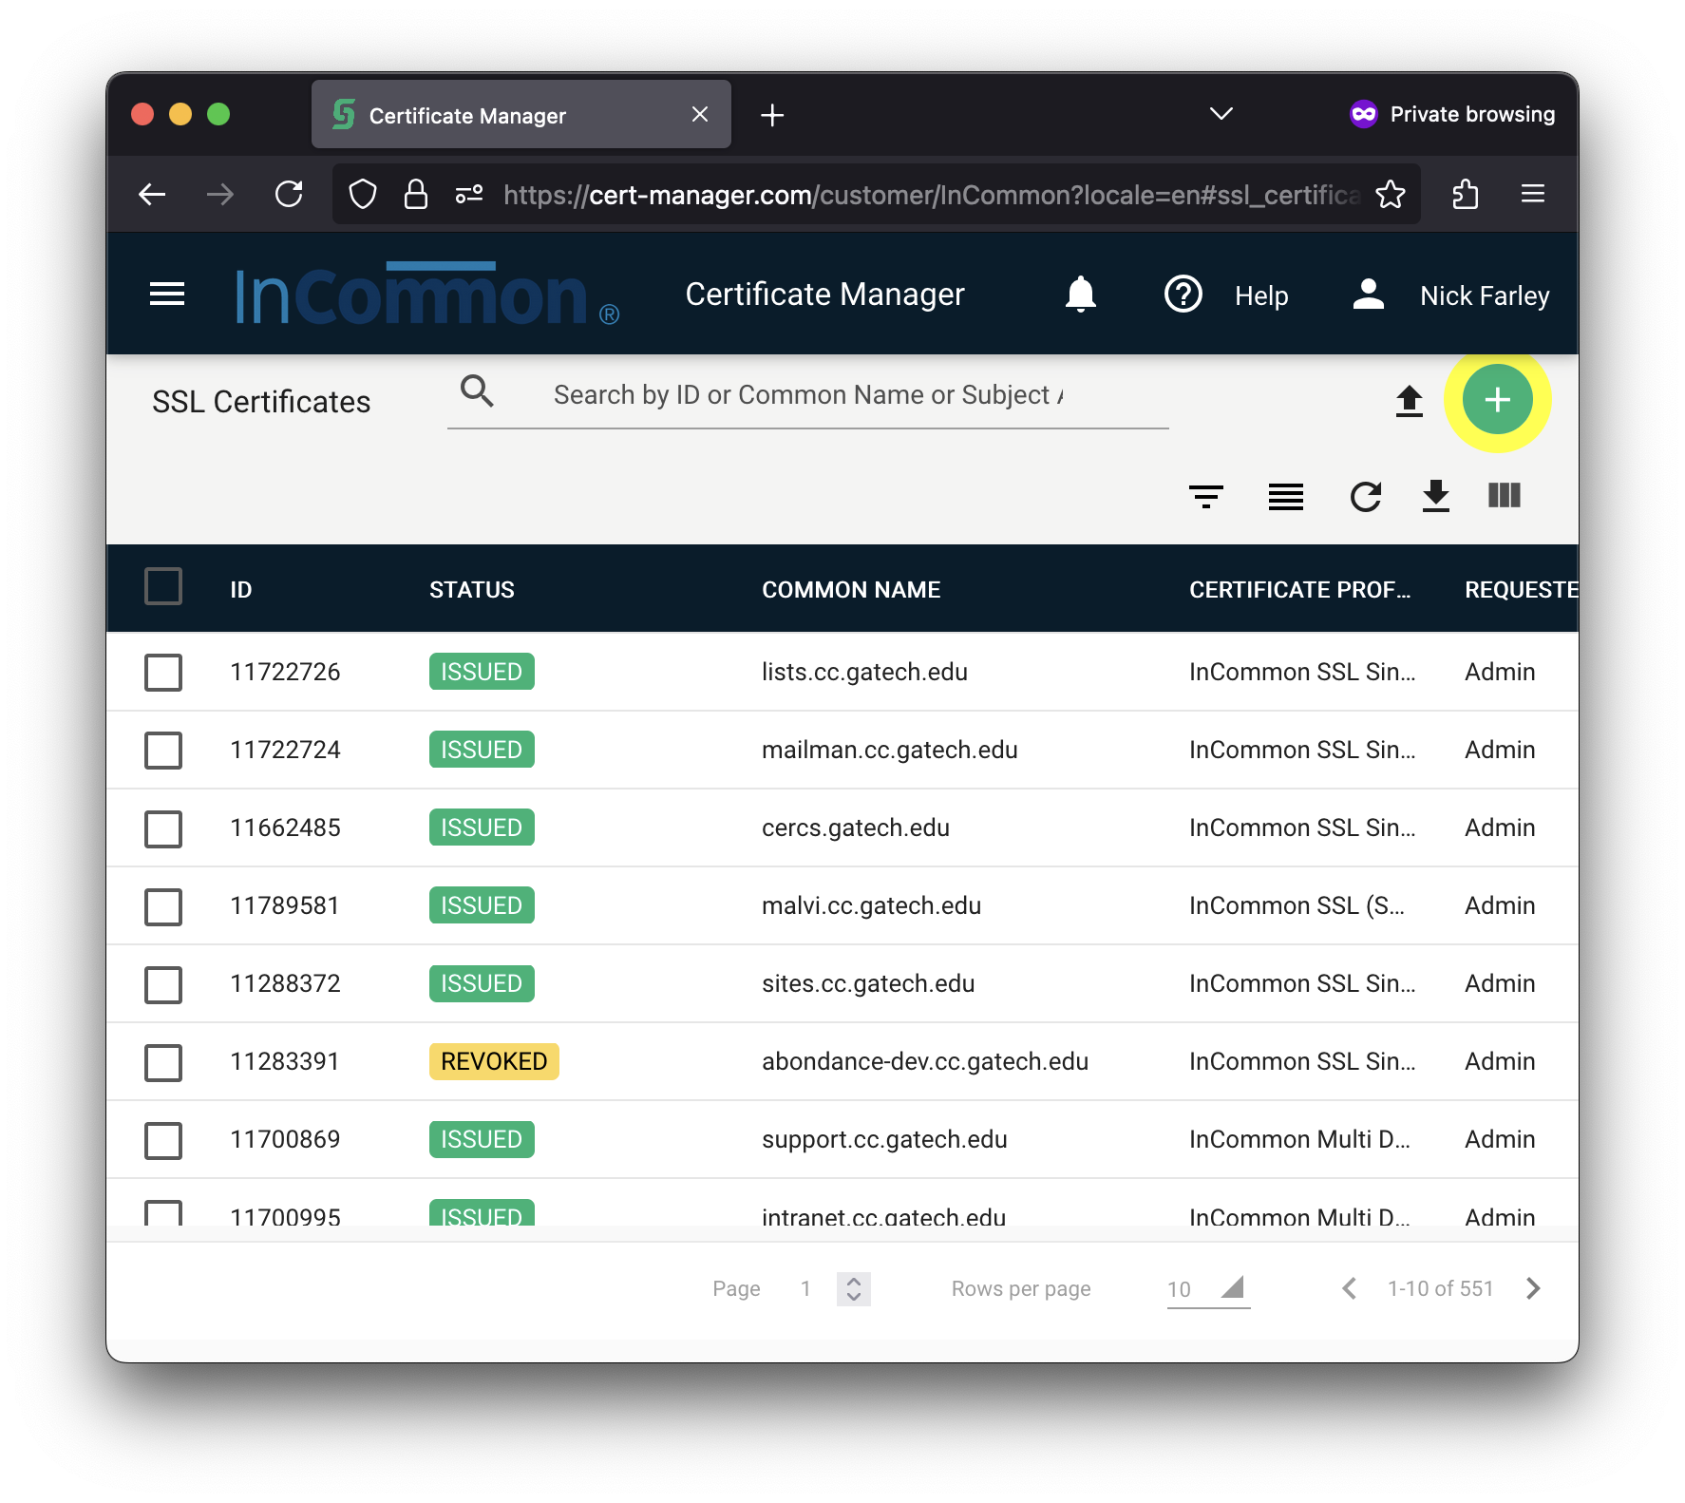Image resolution: width=1685 pixels, height=1503 pixels.
Task: Click the notifications bell icon
Action: click(1080, 295)
